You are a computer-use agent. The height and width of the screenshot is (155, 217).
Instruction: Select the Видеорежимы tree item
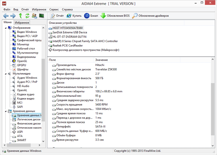coord(26,57)
